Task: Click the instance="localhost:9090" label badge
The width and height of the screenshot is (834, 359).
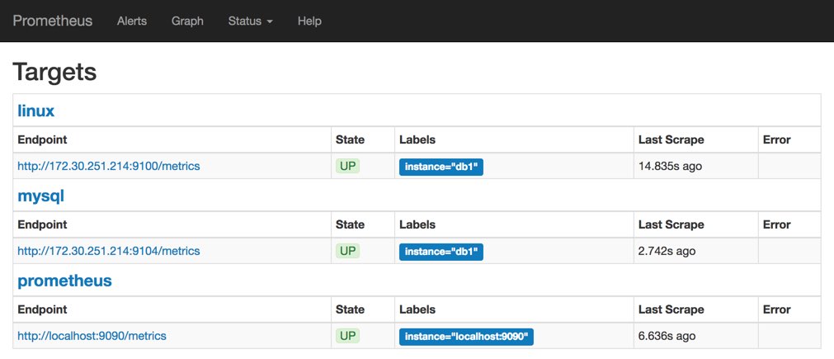Action: tap(467, 337)
